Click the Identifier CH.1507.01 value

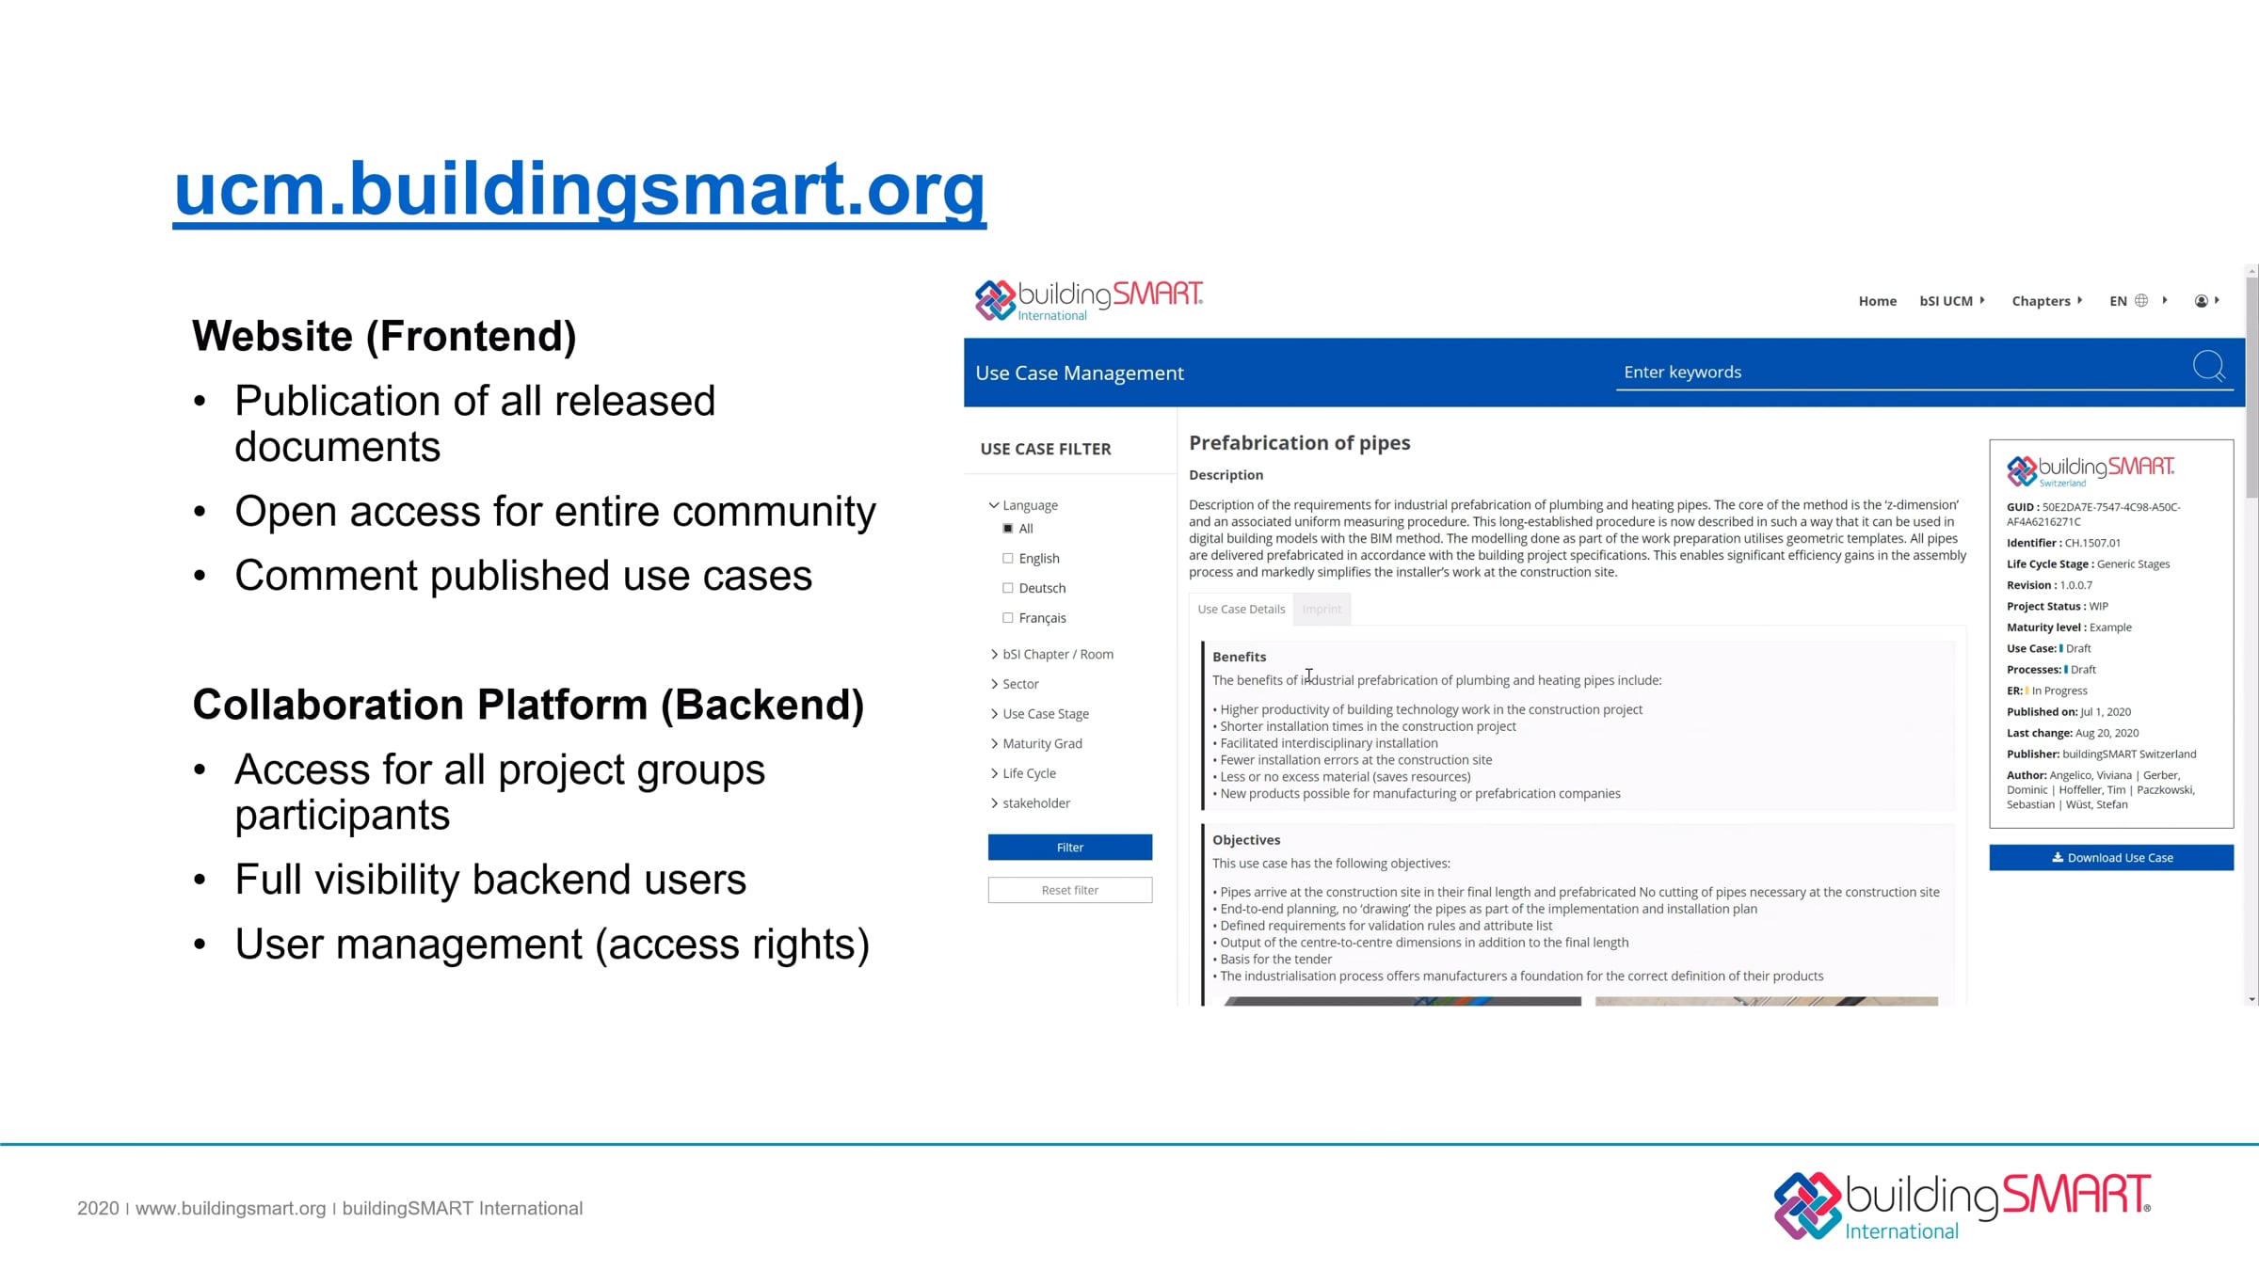point(2092,543)
